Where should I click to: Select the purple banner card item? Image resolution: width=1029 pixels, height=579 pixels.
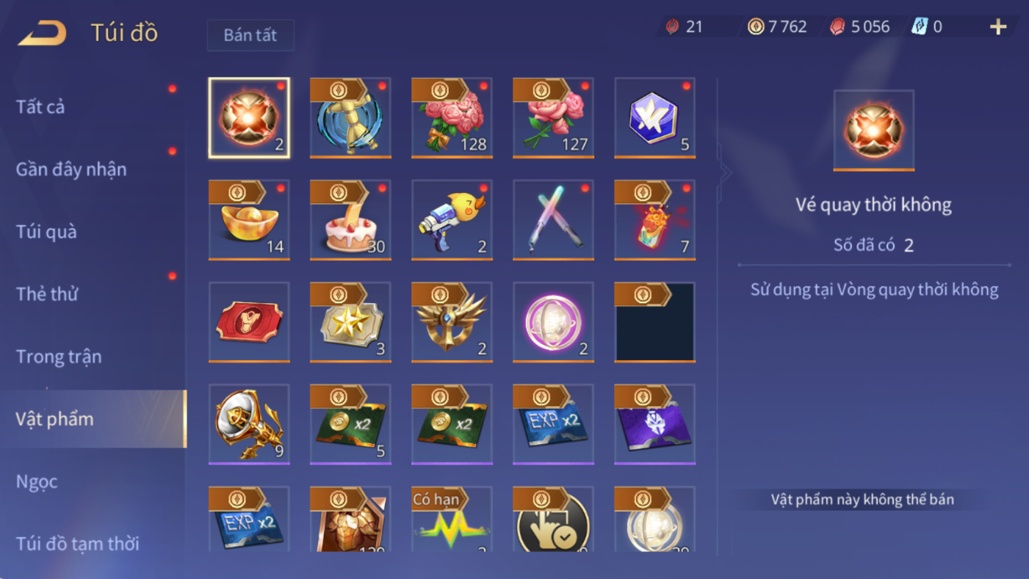[654, 423]
